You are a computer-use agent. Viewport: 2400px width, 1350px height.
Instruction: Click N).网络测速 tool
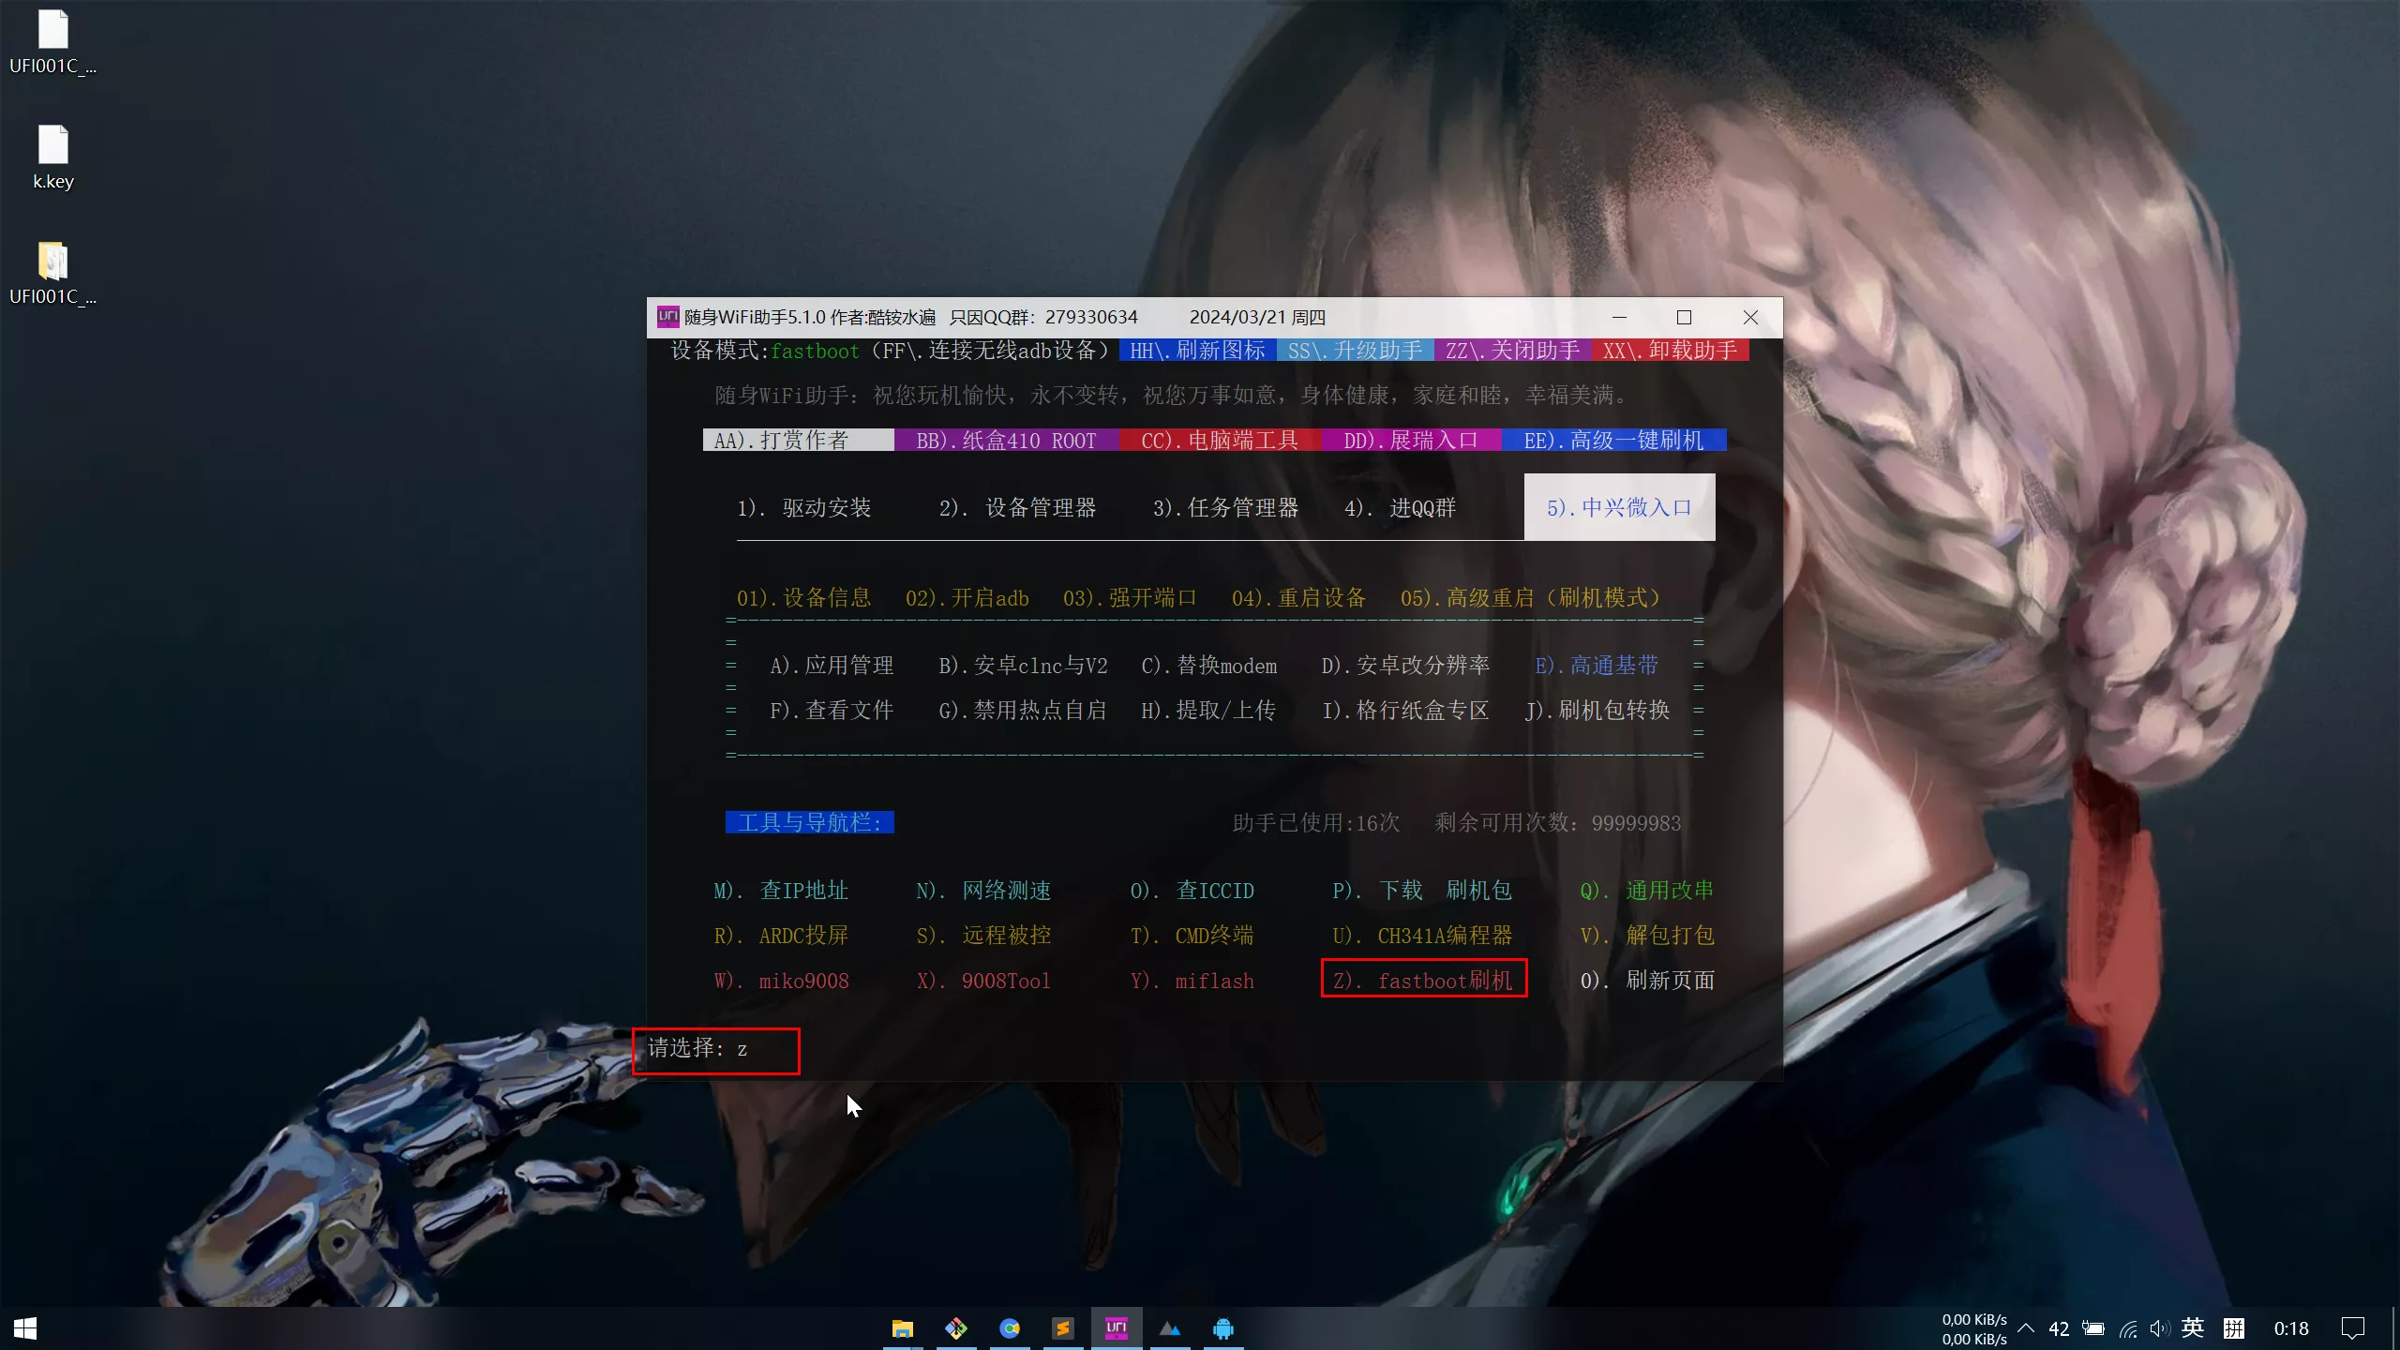point(984,891)
